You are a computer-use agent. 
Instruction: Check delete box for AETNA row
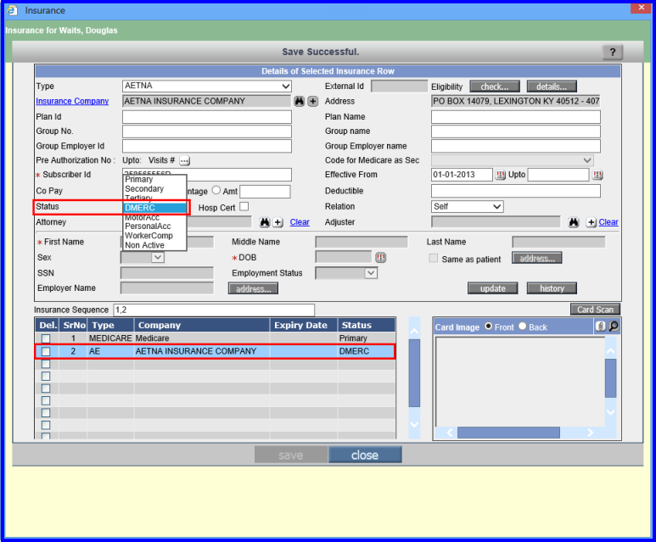pos(46,351)
